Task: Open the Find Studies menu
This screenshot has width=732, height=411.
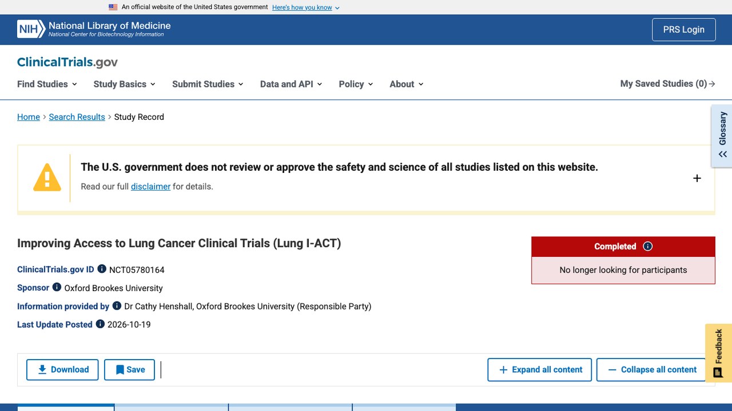Action: [47, 84]
